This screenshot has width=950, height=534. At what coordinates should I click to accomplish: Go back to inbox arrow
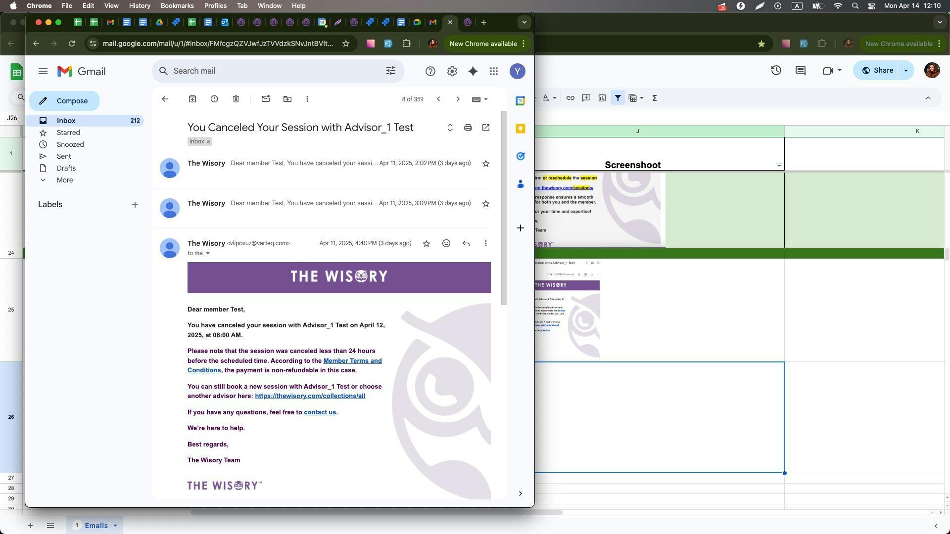click(165, 99)
